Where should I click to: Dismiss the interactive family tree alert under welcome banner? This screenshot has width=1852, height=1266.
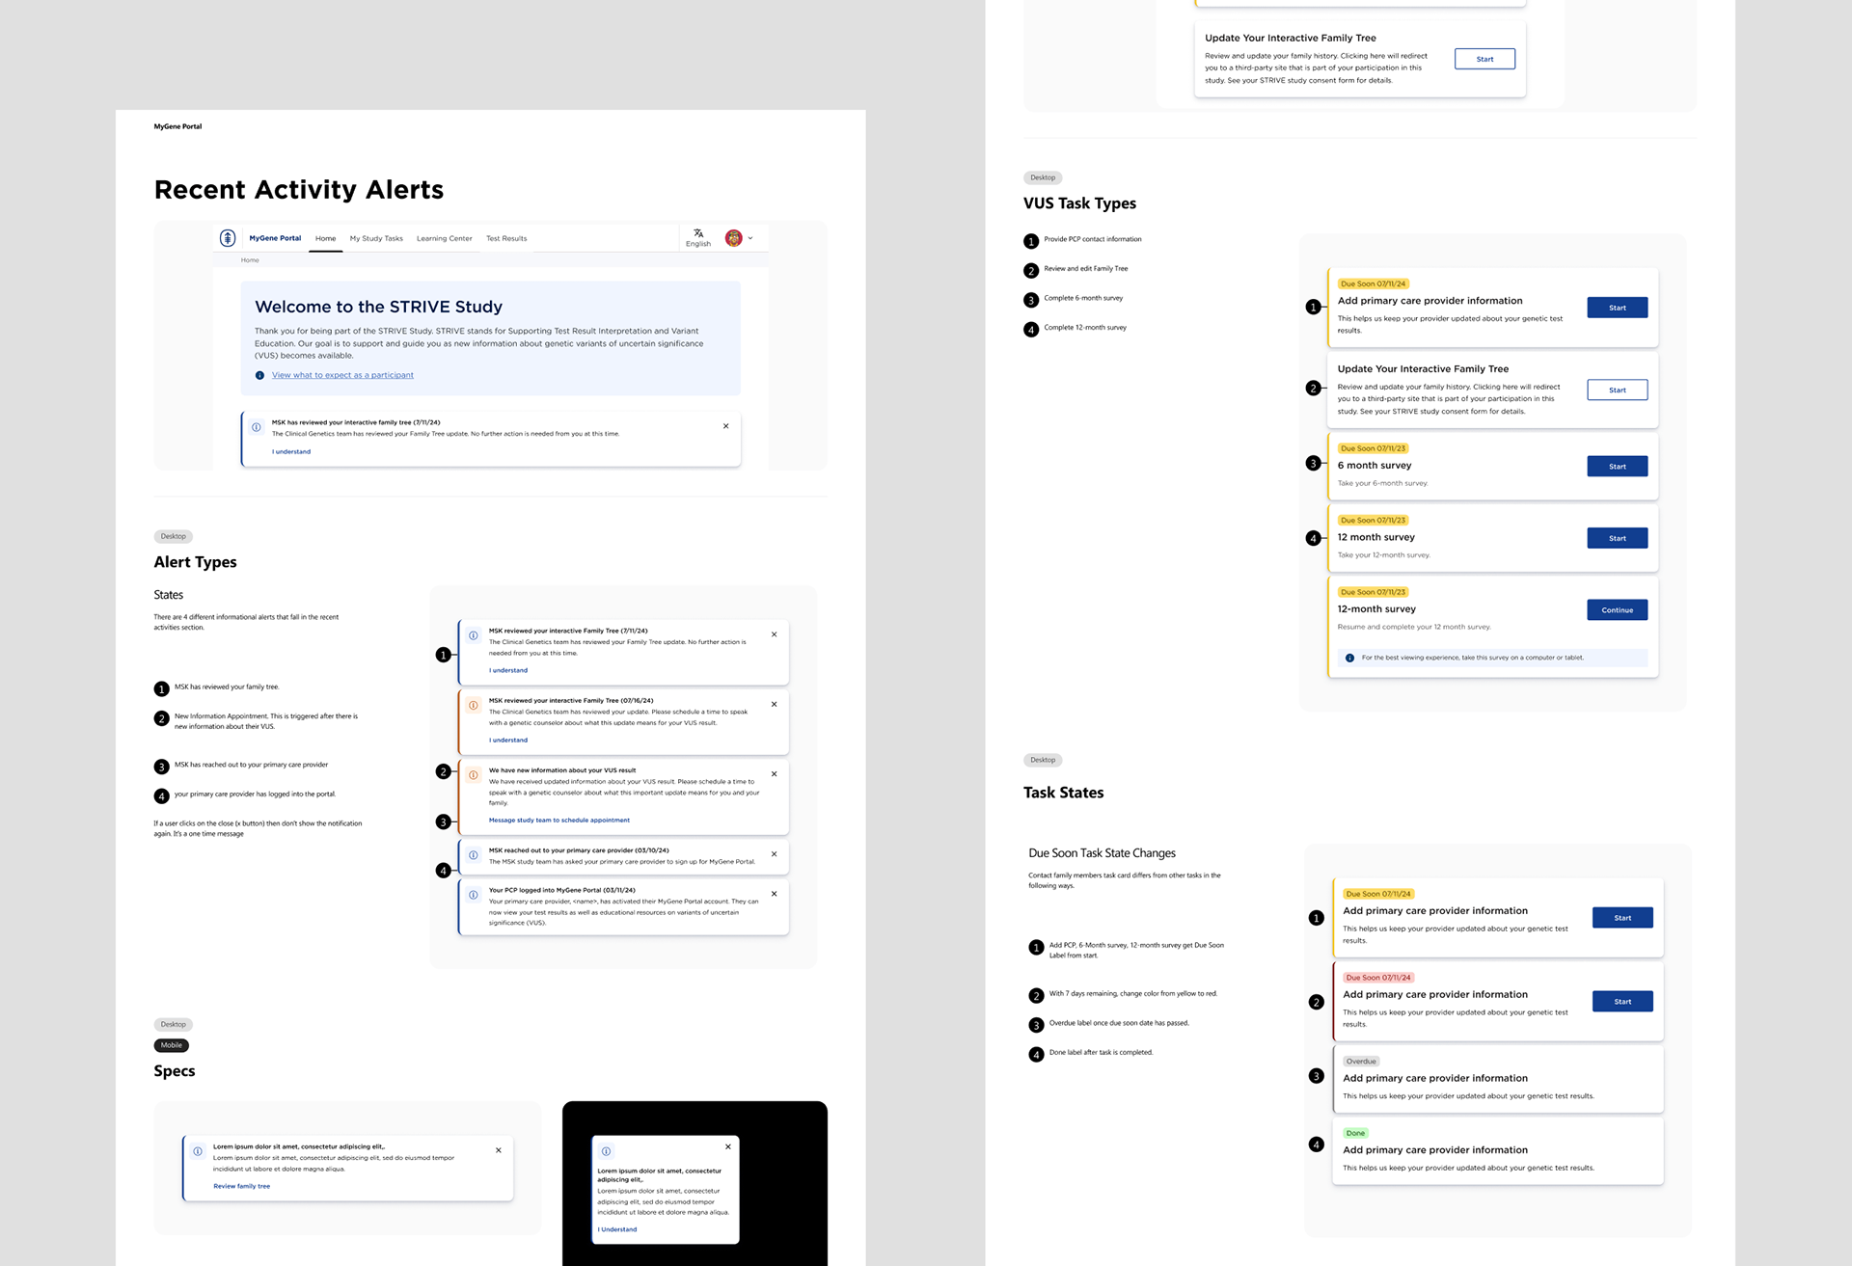pyautogui.click(x=726, y=426)
